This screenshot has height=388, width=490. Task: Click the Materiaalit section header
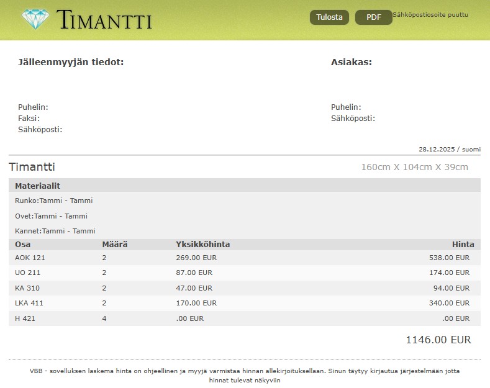point(37,186)
